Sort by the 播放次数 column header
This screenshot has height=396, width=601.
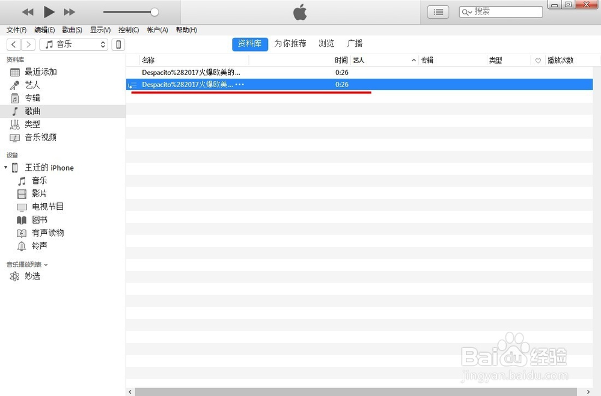560,60
